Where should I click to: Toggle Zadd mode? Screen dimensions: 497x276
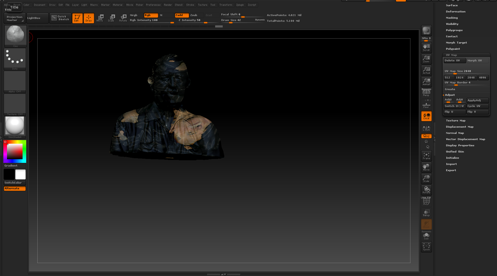pos(182,15)
